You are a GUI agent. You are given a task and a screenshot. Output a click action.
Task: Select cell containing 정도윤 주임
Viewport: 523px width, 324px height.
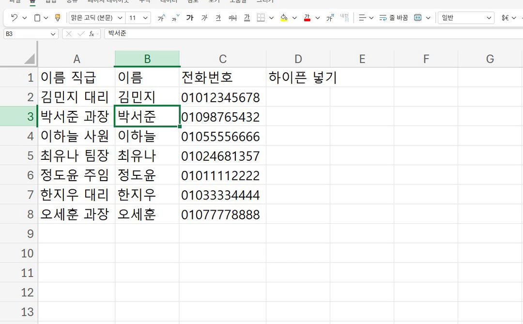[77, 175]
